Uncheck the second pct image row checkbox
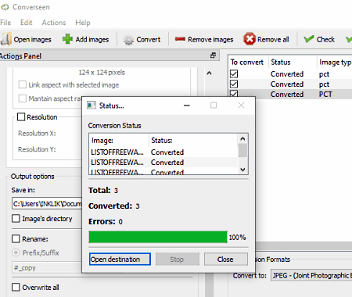The width and height of the screenshot is (352, 297). [x=234, y=84]
